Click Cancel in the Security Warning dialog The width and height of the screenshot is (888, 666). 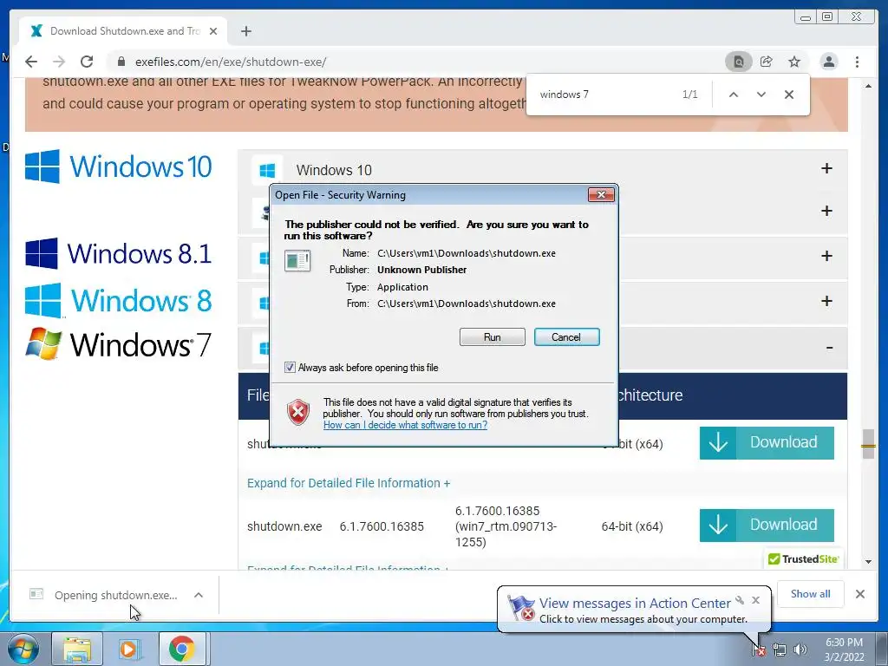(x=566, y=337)
